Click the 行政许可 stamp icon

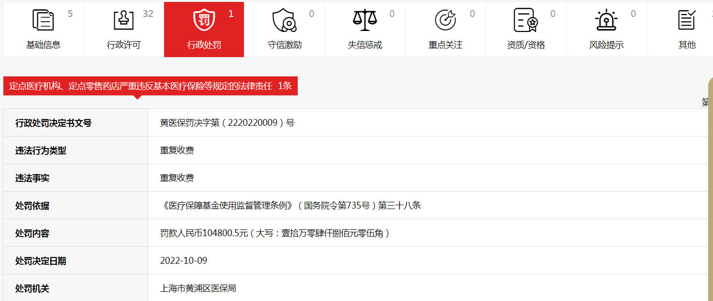pos(123,20)
